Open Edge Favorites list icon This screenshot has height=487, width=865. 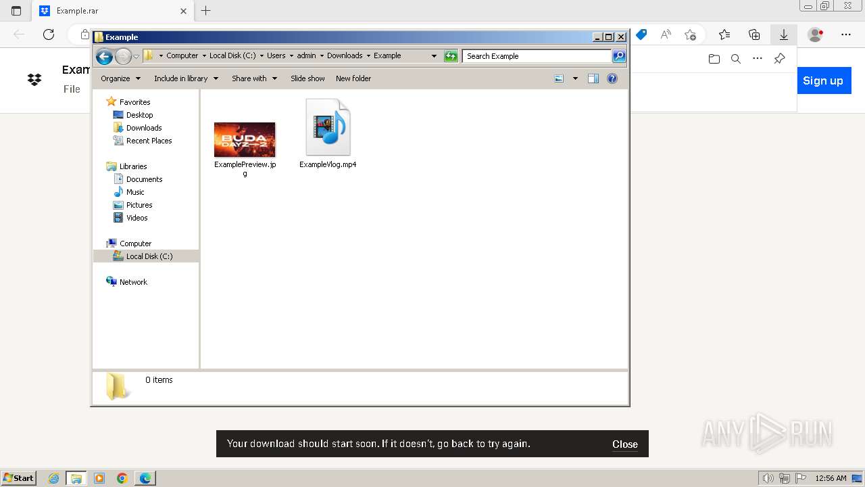[x=724, y=34]
